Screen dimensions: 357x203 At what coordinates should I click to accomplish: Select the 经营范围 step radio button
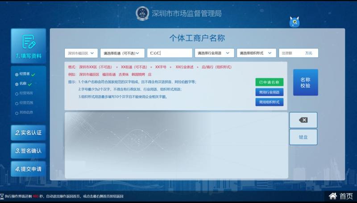coord(17,103)
